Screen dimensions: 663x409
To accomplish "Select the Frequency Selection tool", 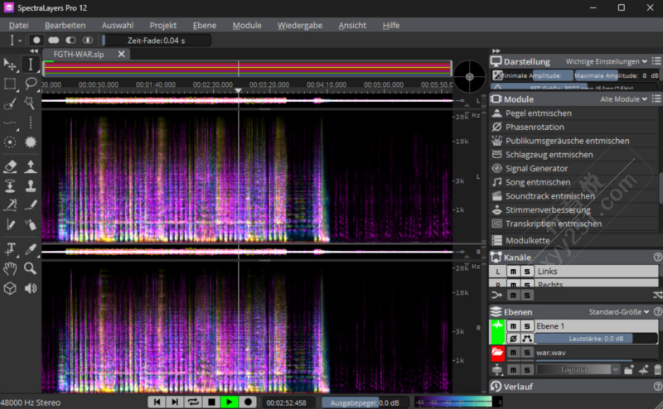I will click(x=10, y=123).
